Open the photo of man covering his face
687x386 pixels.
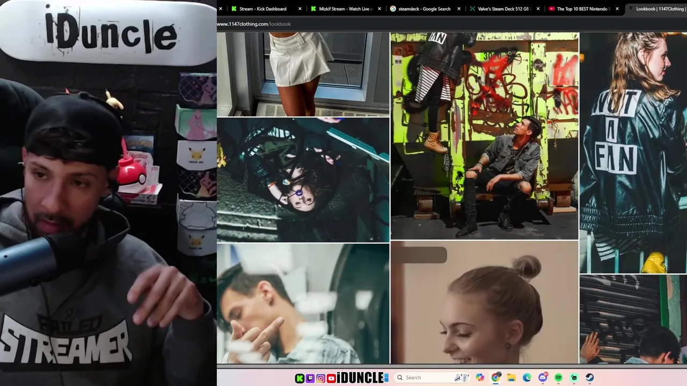(x=303, y=304)
